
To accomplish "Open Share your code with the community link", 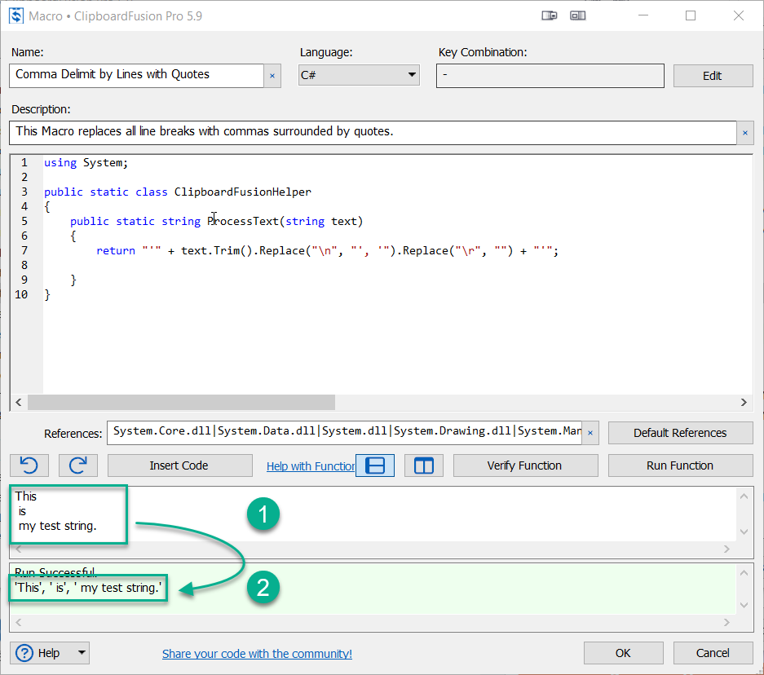I will click(258, 654).
